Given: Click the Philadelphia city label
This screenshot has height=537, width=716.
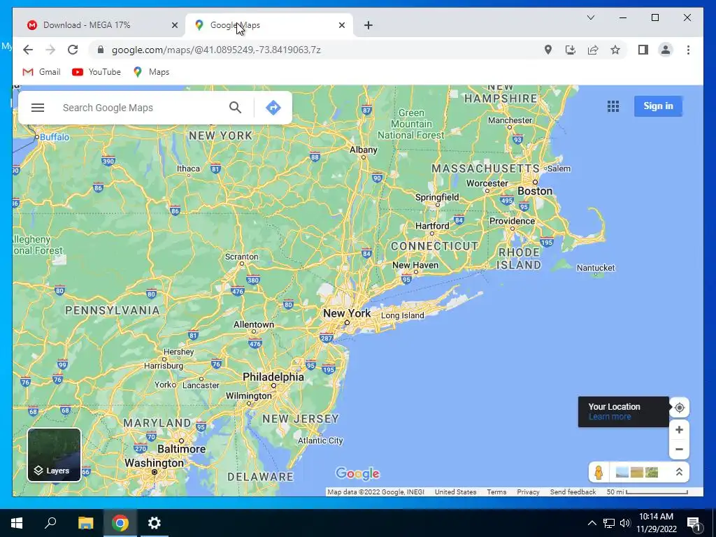Looking at the screenshot, I should (273, 377).
